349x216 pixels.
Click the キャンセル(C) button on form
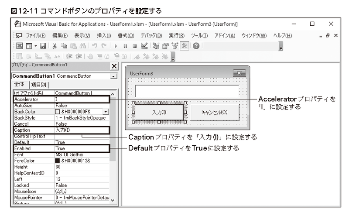coord(215,112)
